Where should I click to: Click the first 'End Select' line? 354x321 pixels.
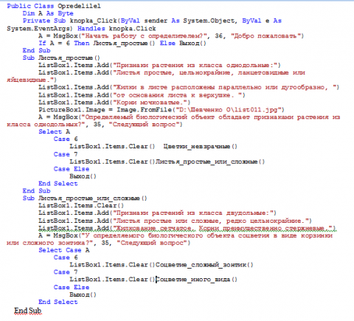pos(58,184)
